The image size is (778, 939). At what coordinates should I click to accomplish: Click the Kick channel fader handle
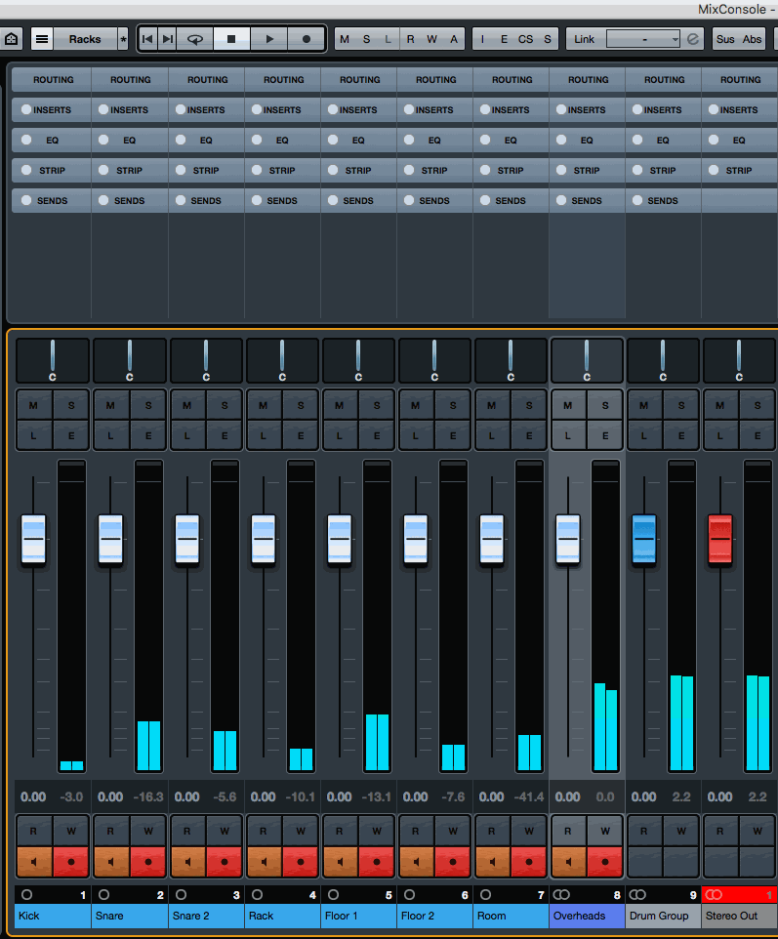pyautogui.click(x=33, y=539)
